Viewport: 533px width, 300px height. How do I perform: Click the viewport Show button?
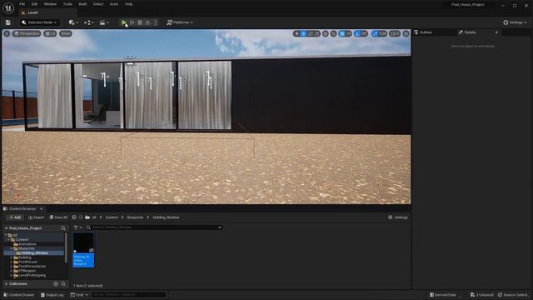tap(66, 33)
